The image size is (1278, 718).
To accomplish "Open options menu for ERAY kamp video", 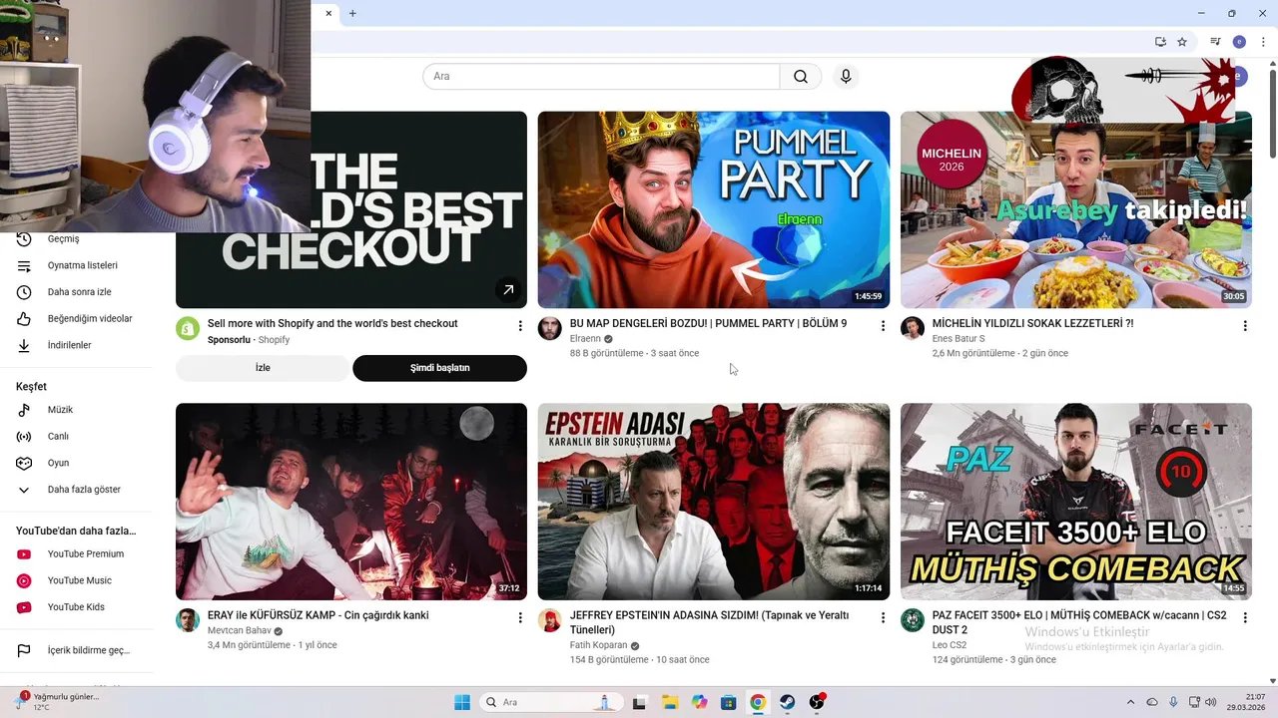I will (519, 618).
